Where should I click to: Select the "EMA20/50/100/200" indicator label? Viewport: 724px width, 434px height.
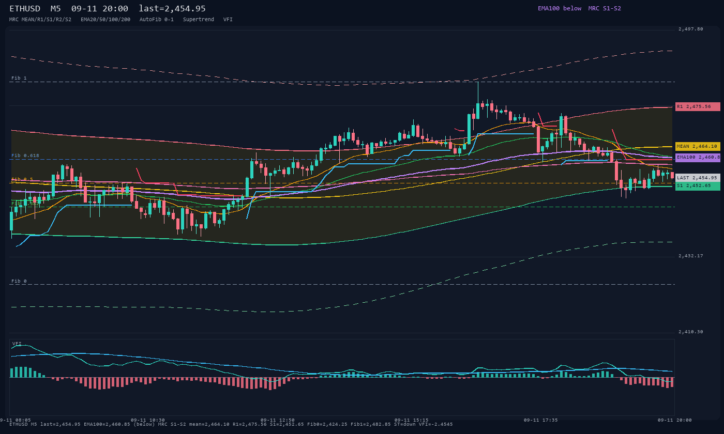[105, 19]
